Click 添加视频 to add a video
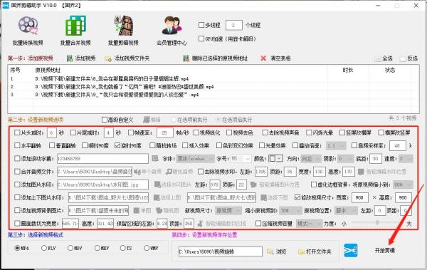This screenshot has height=270, width=427. pos(81,58)
